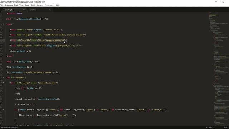Close the header.php tab

(24, 10)
